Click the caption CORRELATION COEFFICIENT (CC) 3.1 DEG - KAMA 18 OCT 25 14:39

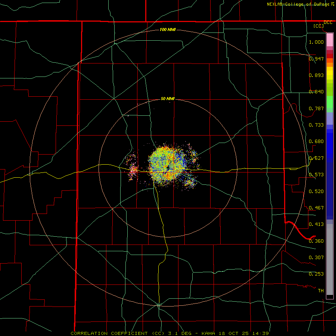(x=169, y=333)
